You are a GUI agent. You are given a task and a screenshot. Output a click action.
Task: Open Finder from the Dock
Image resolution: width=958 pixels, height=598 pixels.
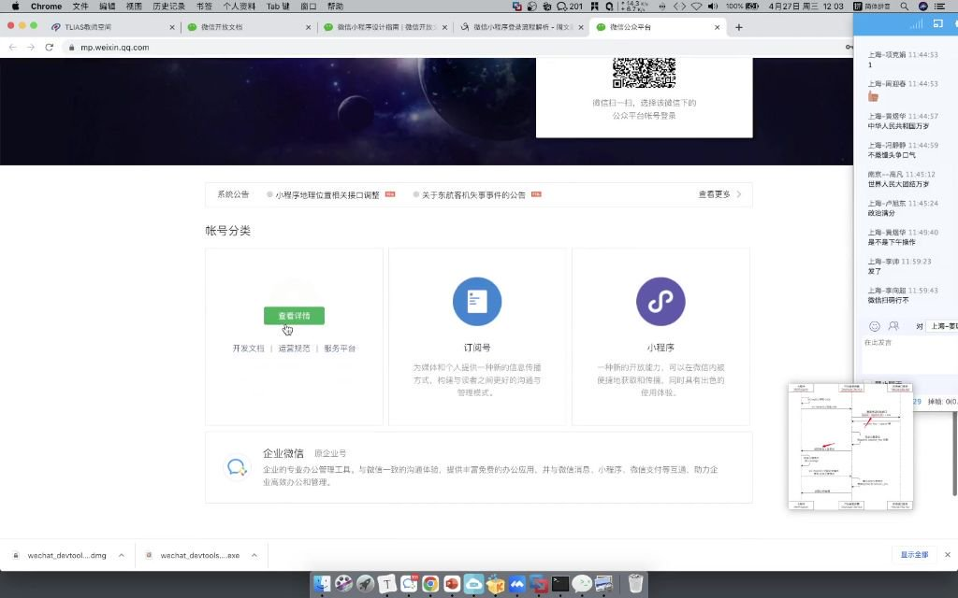point(322,584)
